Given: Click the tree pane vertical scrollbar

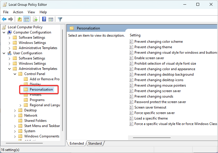Looking at the screenshot, I should click(62, 80).
